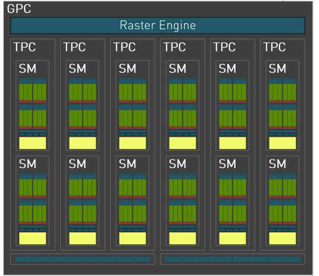Select upper SM label in rightmost TPC
This screenshot has width=319, height=276.
coord(277,68)
